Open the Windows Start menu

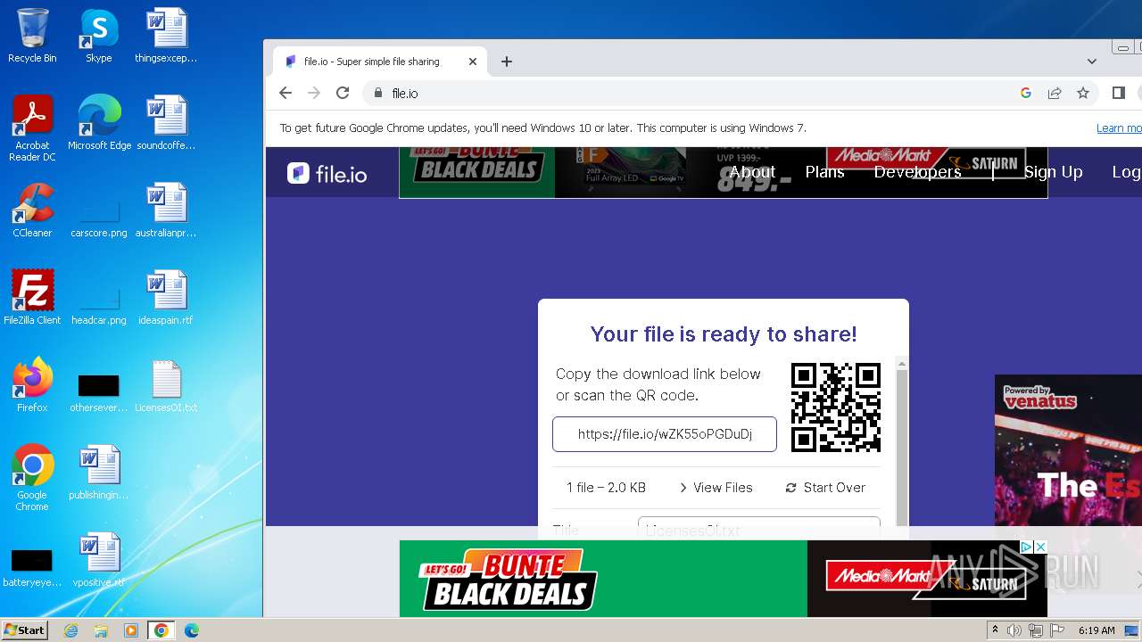coord(25,630)
